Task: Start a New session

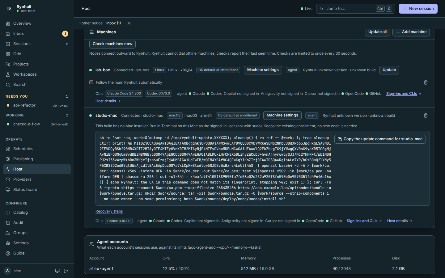Action: 418,9
